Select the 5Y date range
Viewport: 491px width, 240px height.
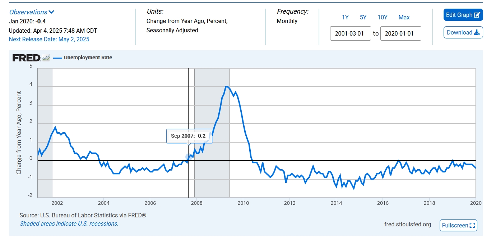click(363, 17)
